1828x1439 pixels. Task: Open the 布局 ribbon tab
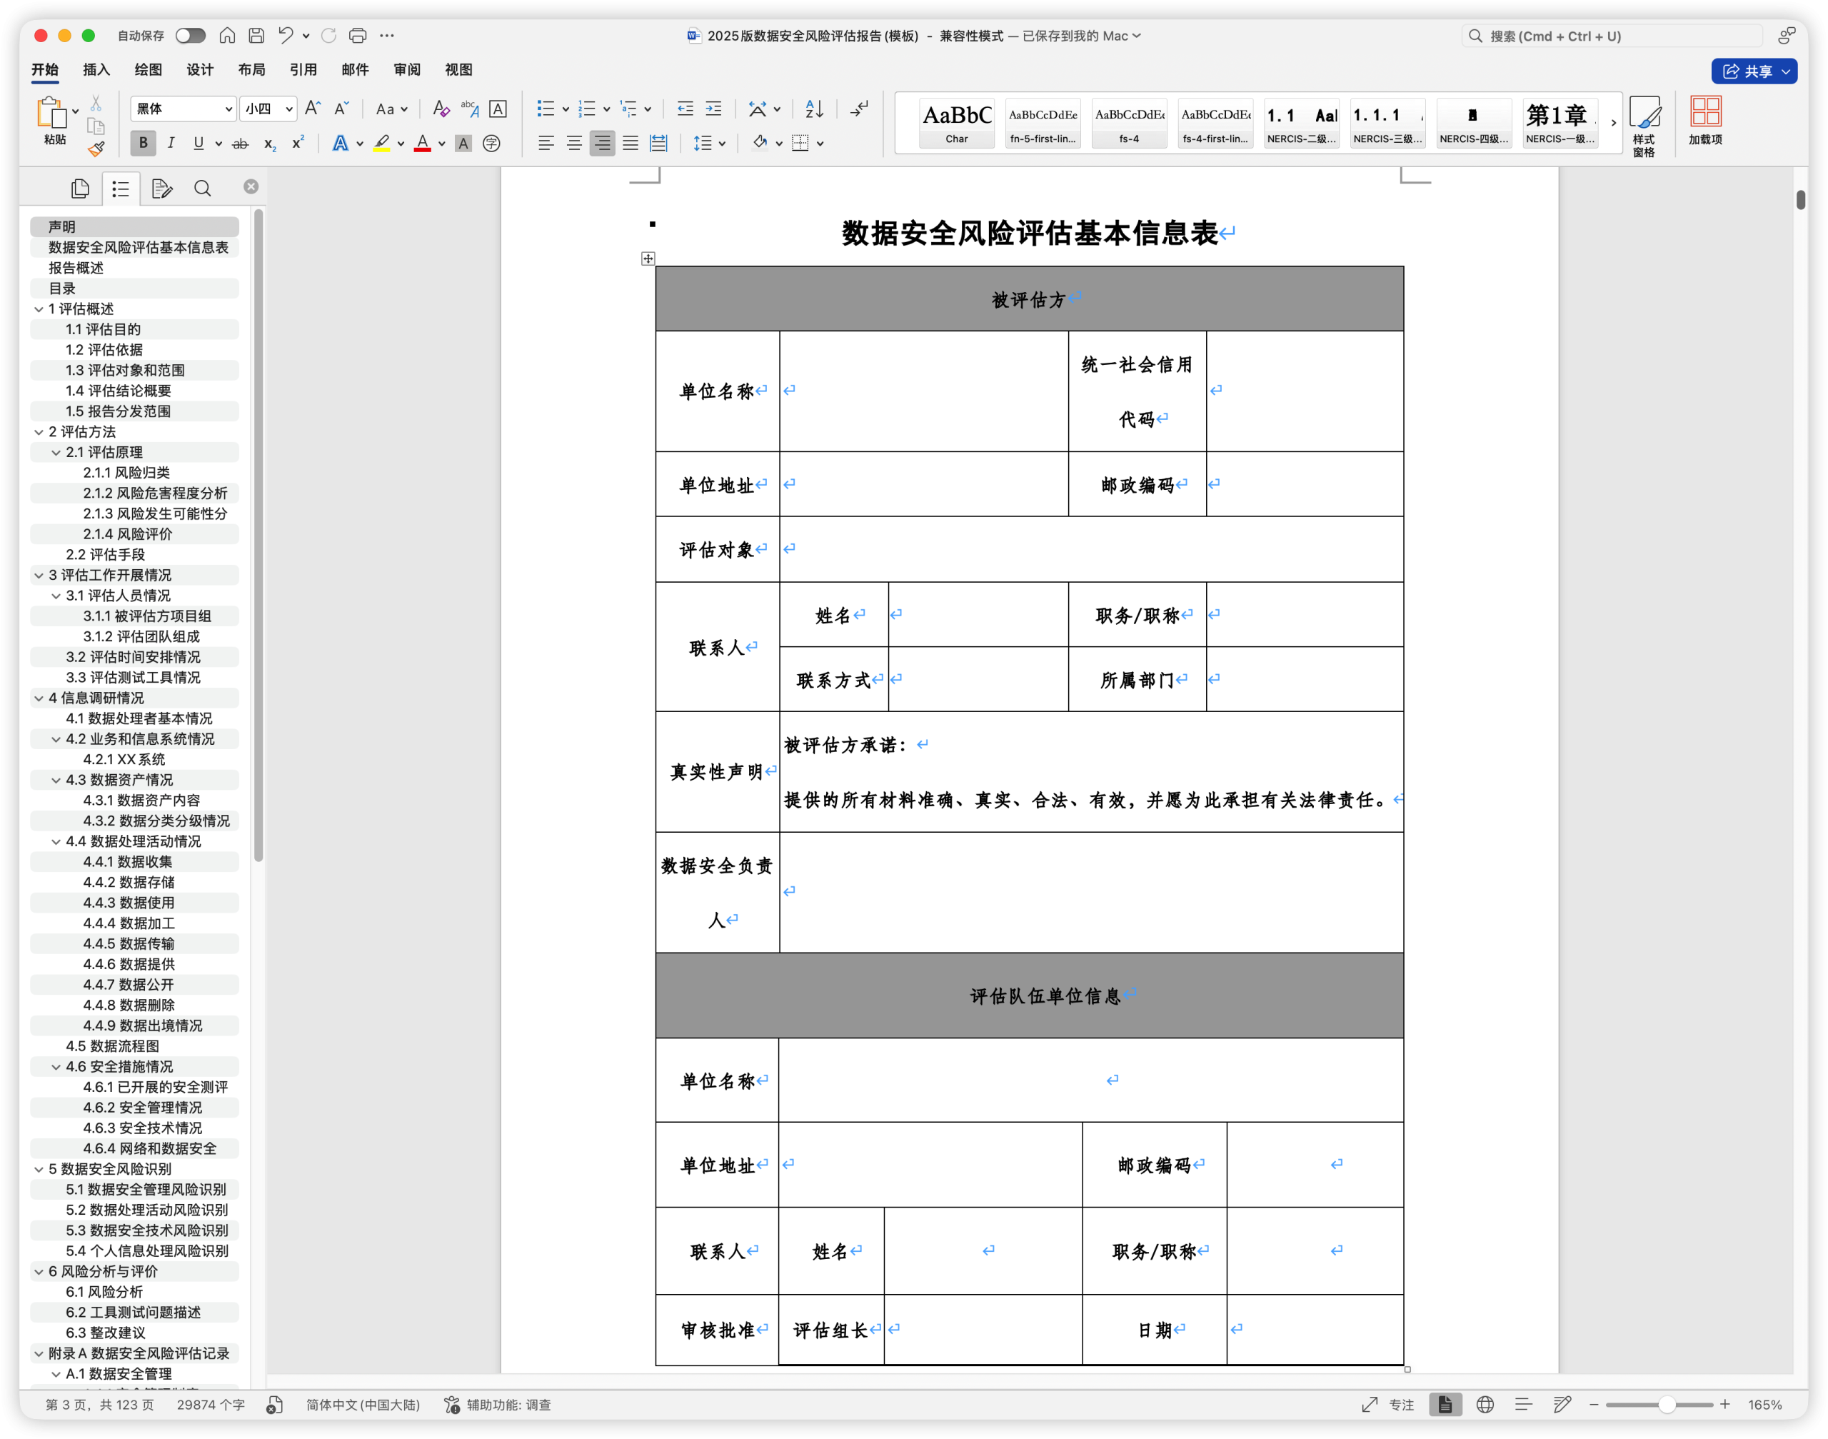tap(252, 70)
